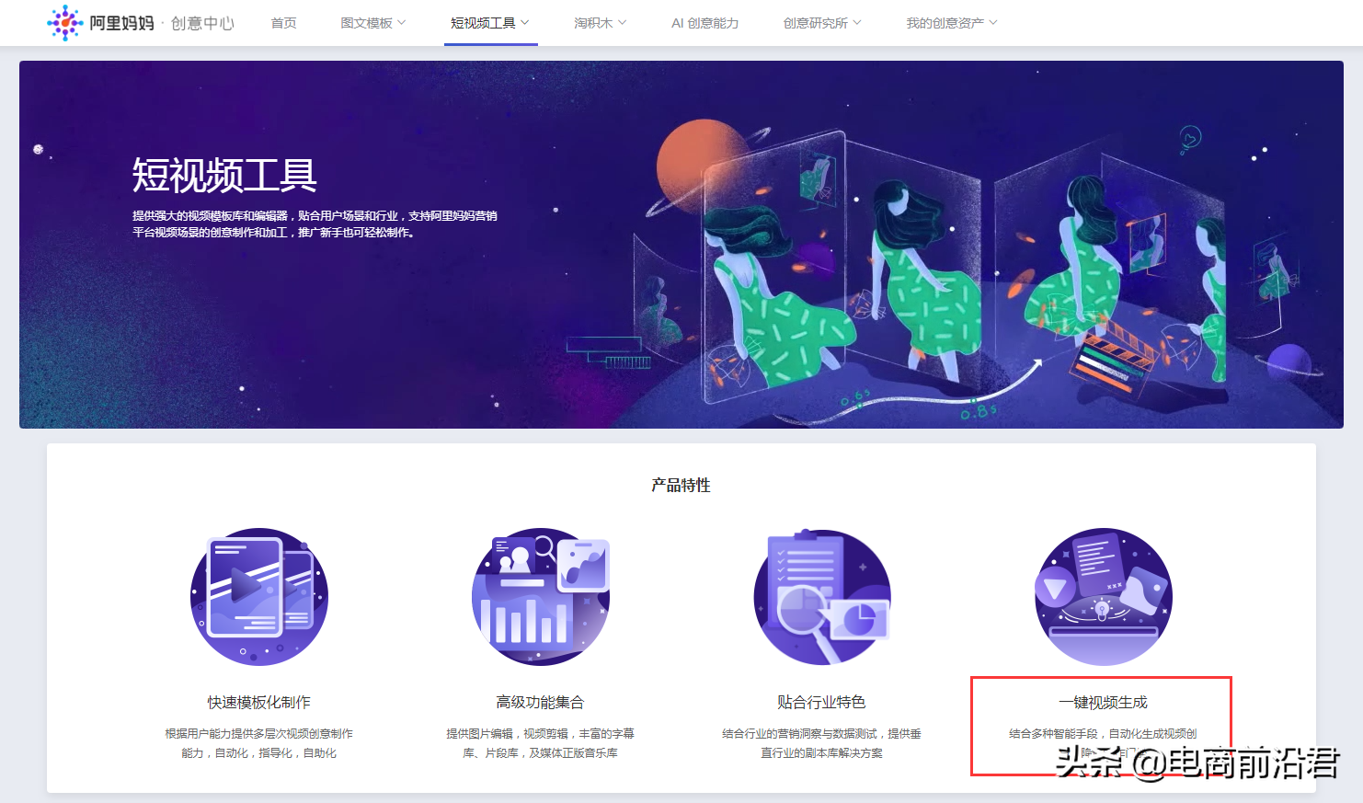Expand the 淘积木 dropdown chevron

(623, 22)
